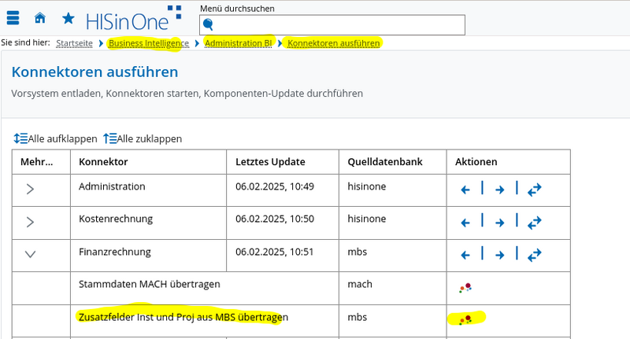630x339 pixels.
Task: Click the 'Konnektoren ausführen' page heading
Action: (x=94, y=72)
